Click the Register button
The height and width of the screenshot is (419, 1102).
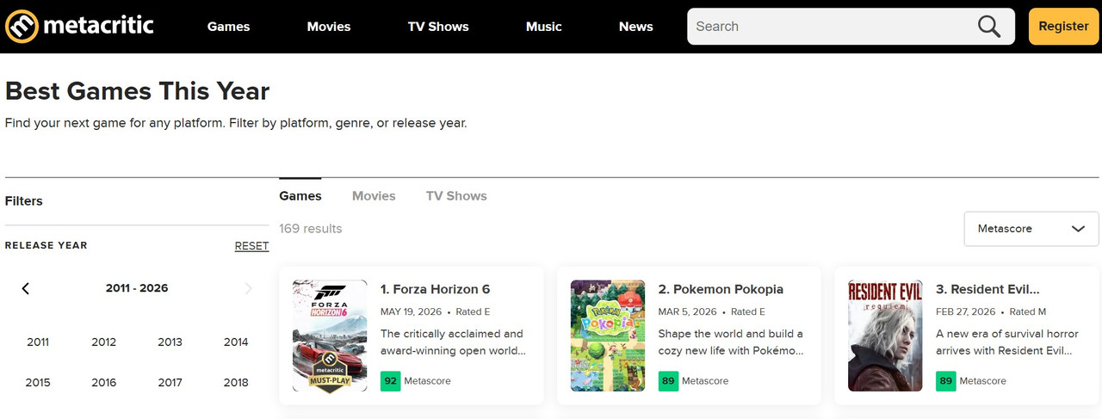pyautogui.click(x=1063, y=26)
